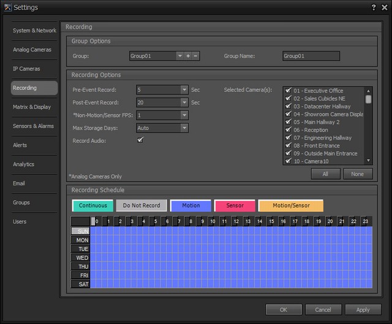Click hour 12 schedule column header
This screenshot has width=392, height=324.
(236, 221)
